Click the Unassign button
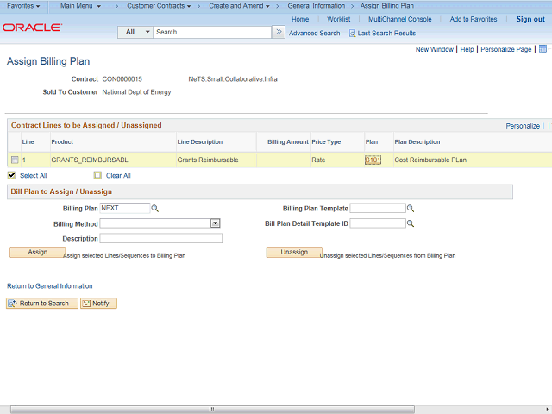This screenshot has height=414, width=552. point(293,252)
